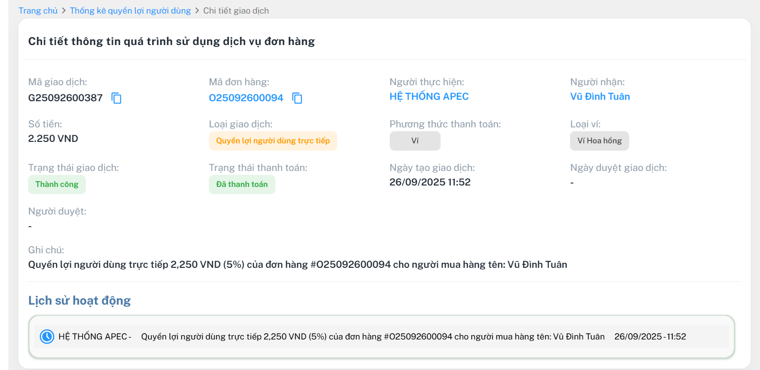Select the activity history log entry text

pyautogui.click(x=373, y=337)
